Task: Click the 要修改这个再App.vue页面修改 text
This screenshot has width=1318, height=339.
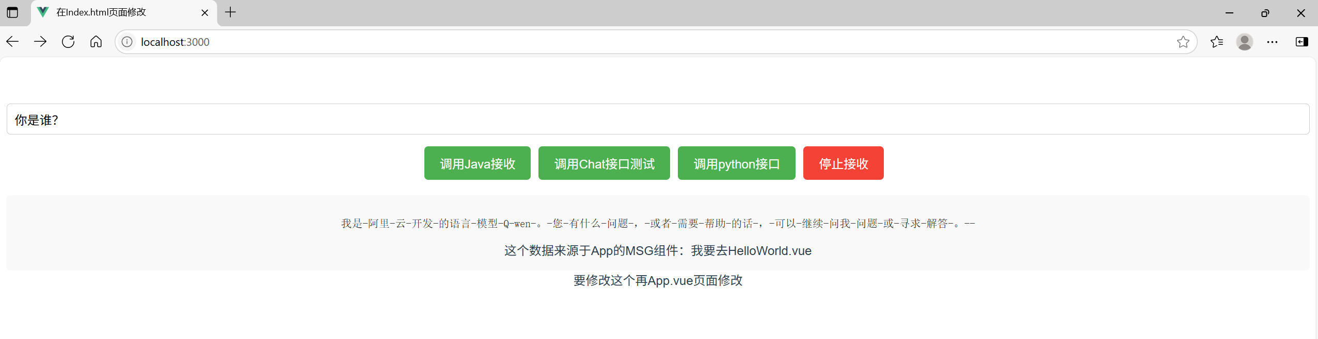Action: pos(658,280)
